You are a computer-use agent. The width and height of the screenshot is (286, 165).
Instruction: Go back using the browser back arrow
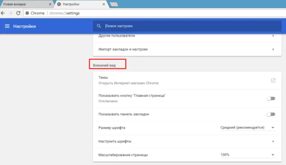(3, 13)
